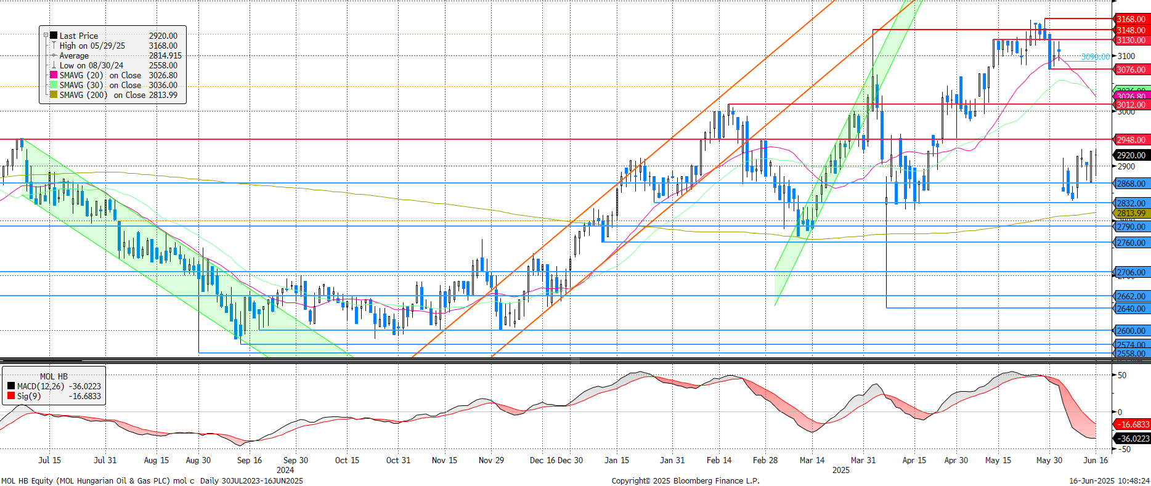Click the 'Mar 31' date axis label
The height and width of the screenshot is (486, 1151).
pos(863,460)
